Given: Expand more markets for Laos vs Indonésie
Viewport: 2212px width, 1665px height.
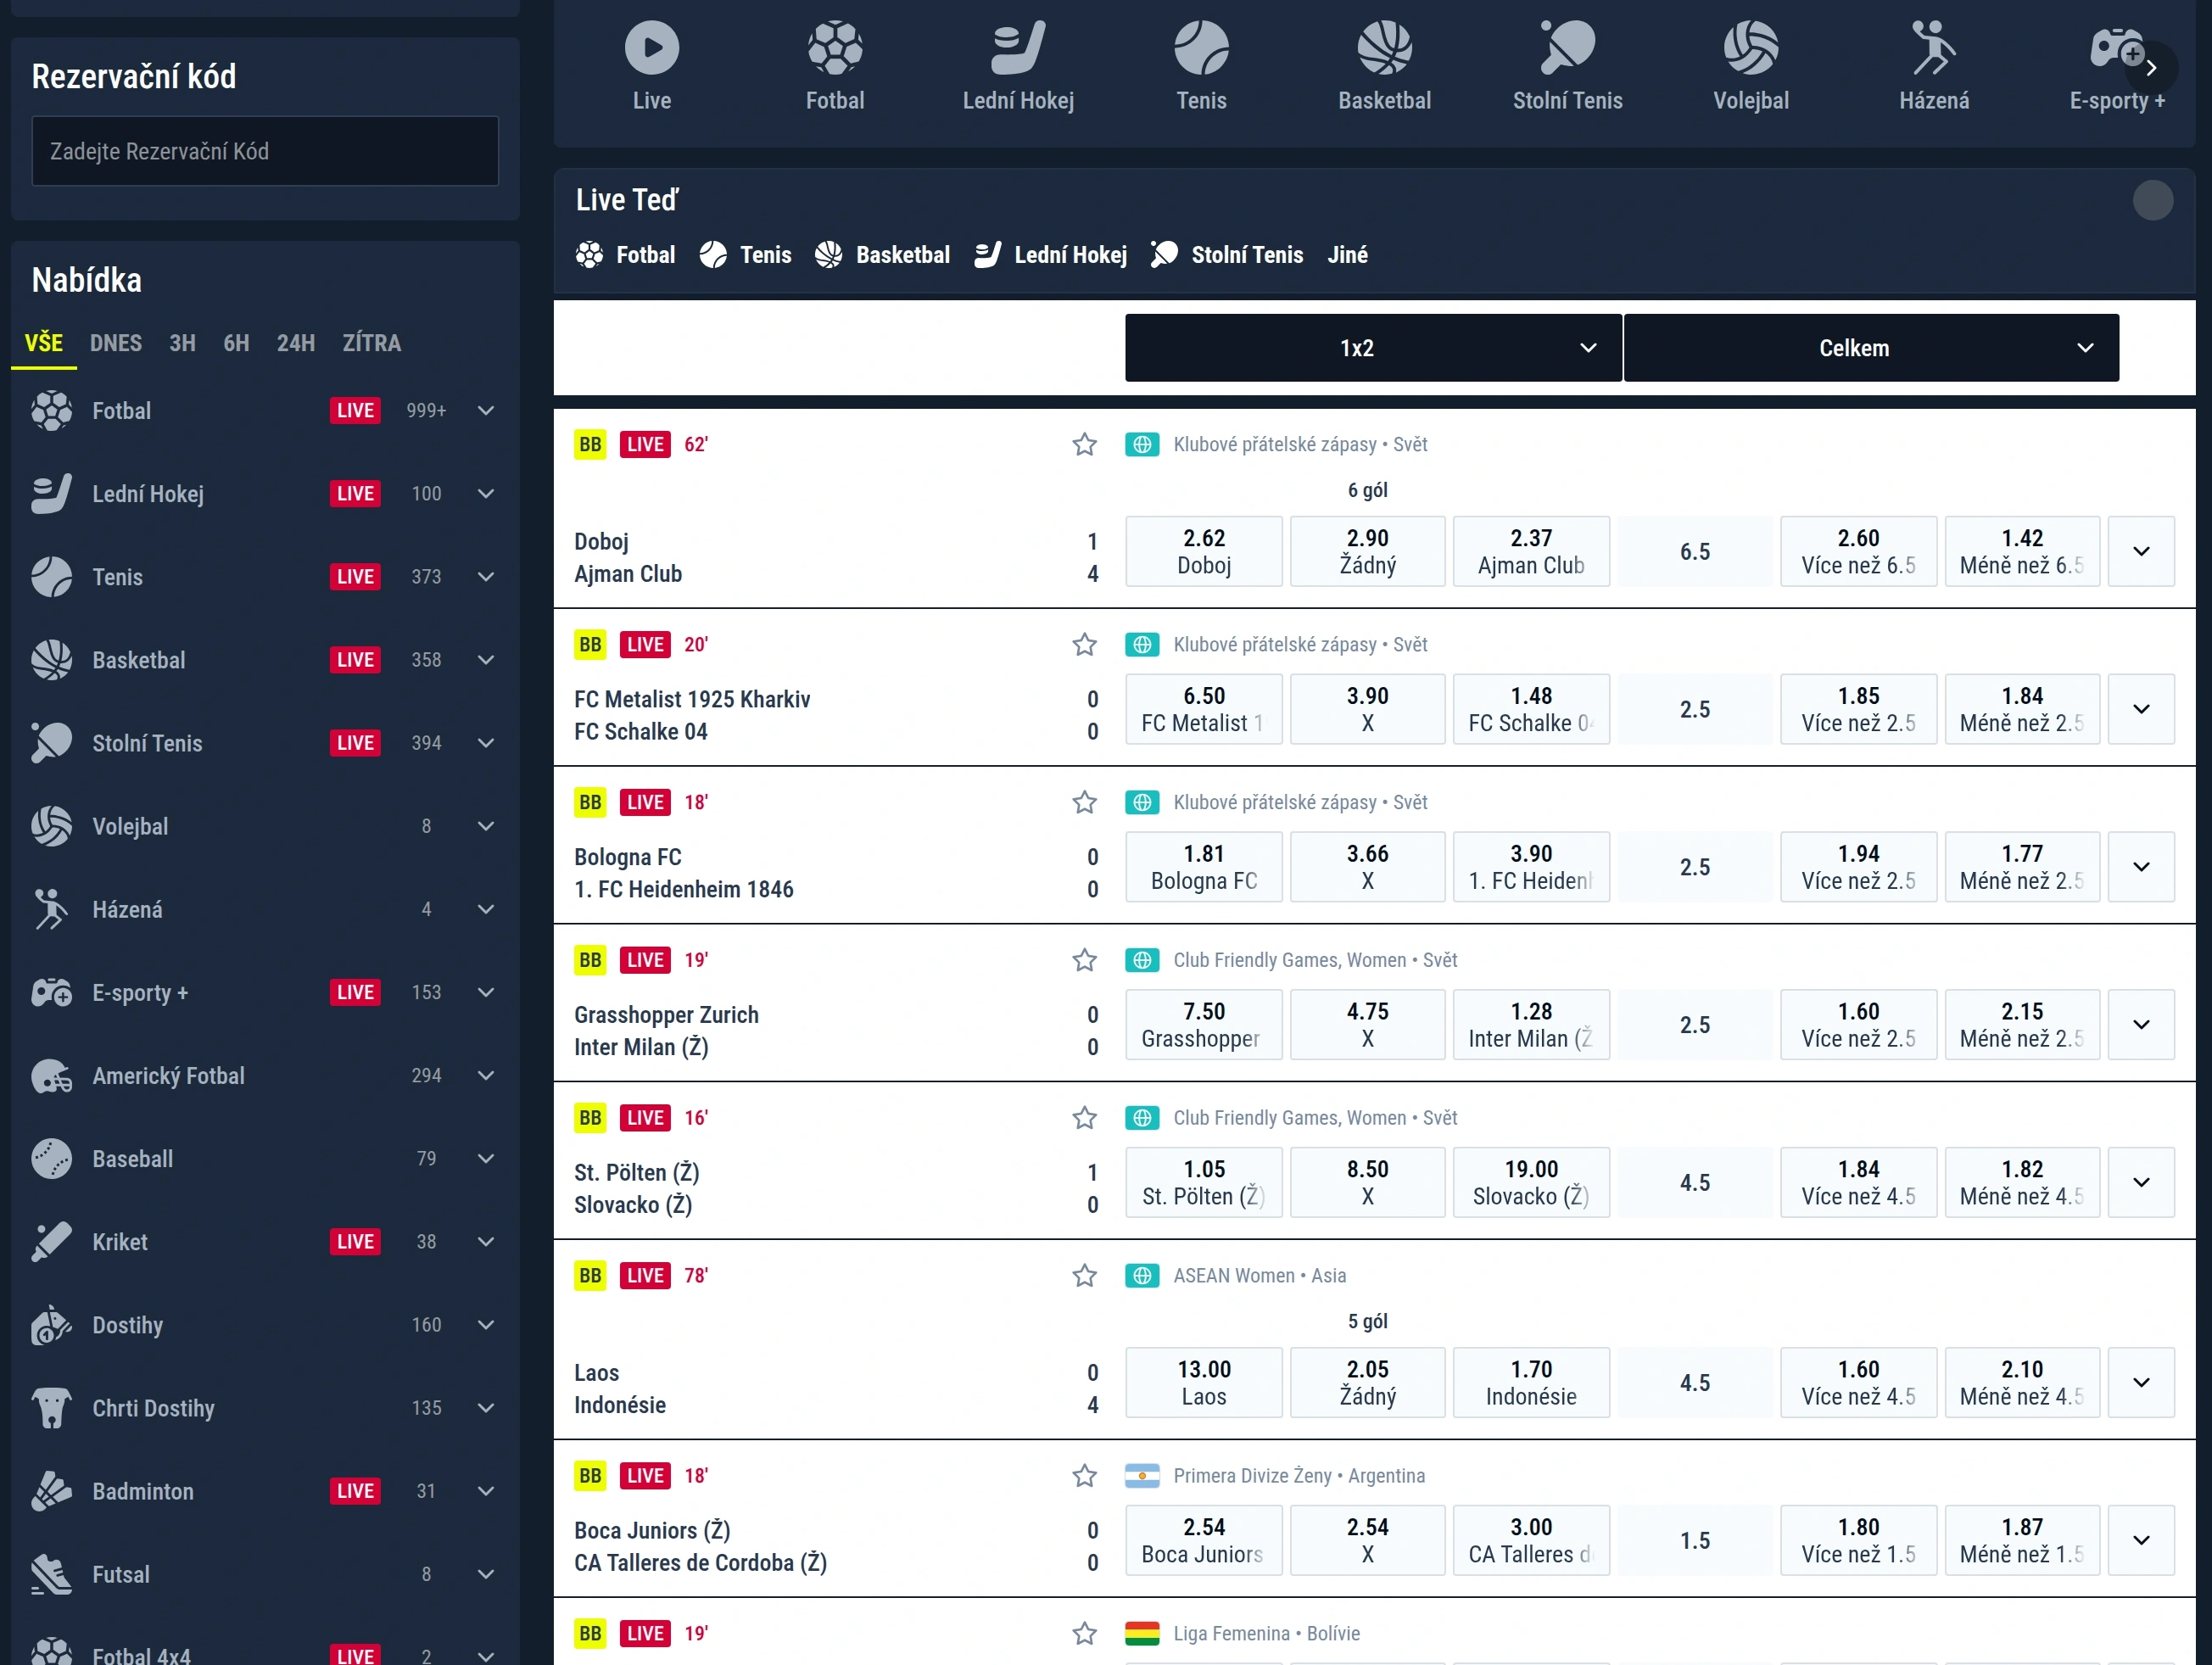Looking at the screenshot, I should [2141, 1382].
